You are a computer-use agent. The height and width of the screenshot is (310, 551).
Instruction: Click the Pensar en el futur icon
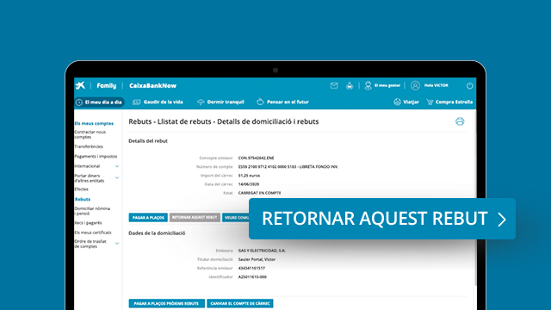click(x=260, y=102)
